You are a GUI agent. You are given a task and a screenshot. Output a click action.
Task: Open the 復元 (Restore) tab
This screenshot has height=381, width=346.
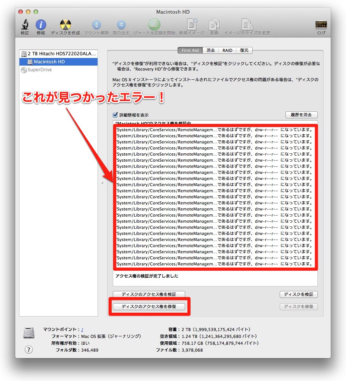(x=244, y=50)
